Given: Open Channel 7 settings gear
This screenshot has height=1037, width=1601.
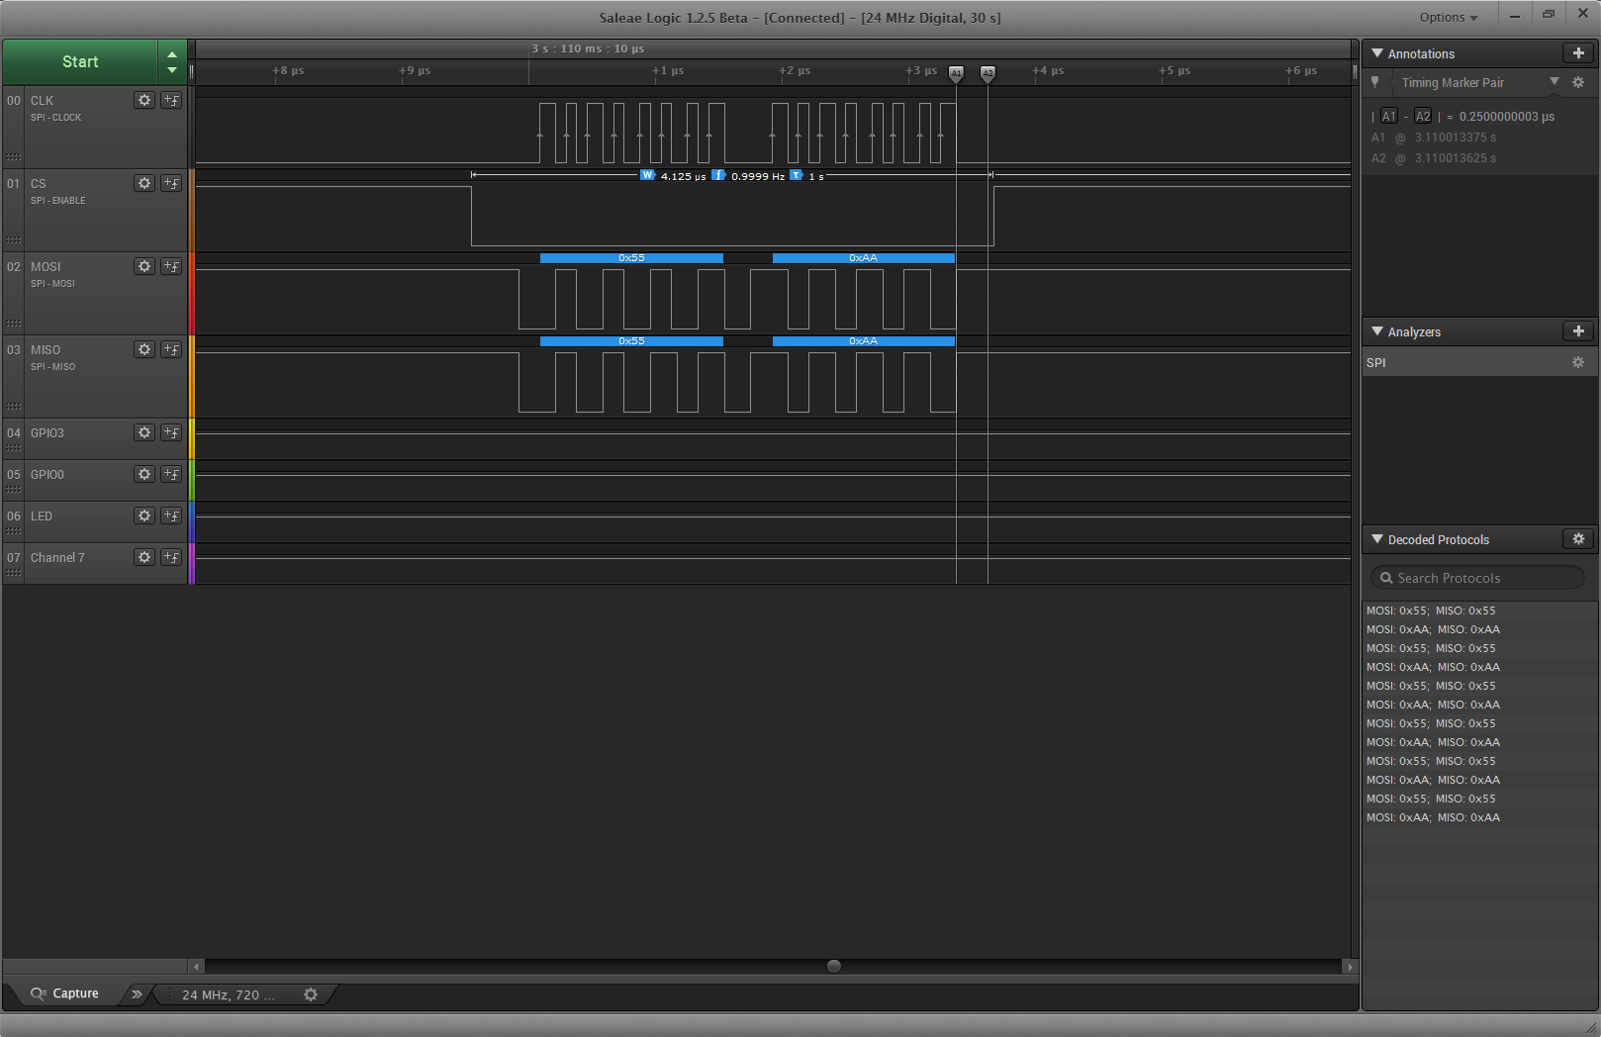Looking at the screenshot, I should [144, 557].
